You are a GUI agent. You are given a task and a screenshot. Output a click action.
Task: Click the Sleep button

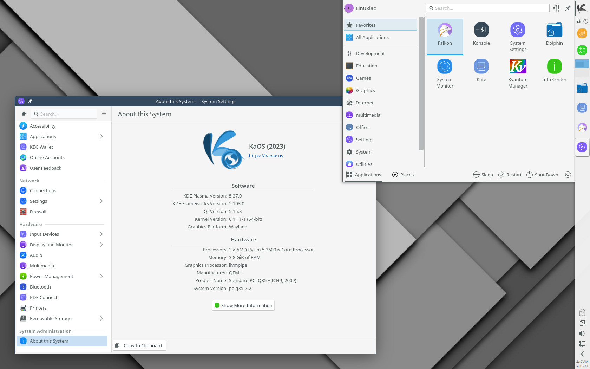[x=483, y=175]
